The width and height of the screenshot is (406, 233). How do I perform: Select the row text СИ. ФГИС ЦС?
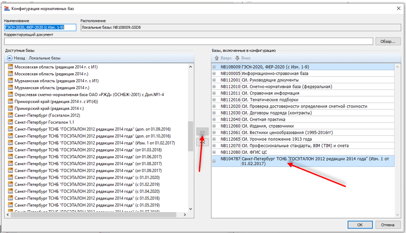coord(254,152)
